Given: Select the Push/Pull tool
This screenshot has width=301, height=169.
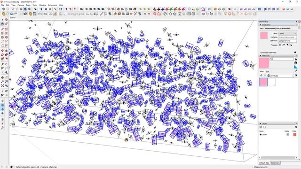Looking at the screenshot, I should [6, 51].
